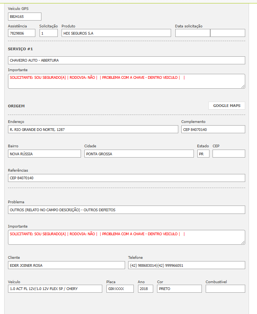Screen dimensions: 257x314
Task: Click the Google Maps button
Action: pyautogui.click(x=227, y=105)
